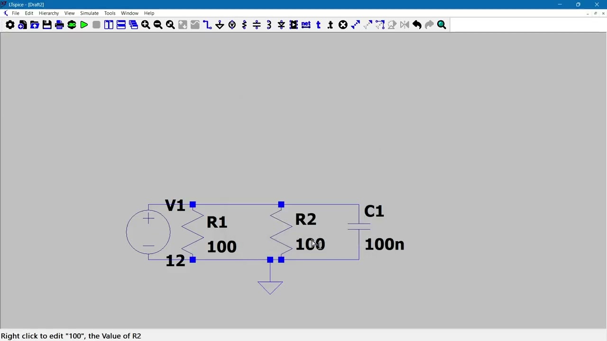Viewport: 607px width, 341px height.
Task: Click the grey Stop simulation button
Action: tap(96, 25)
